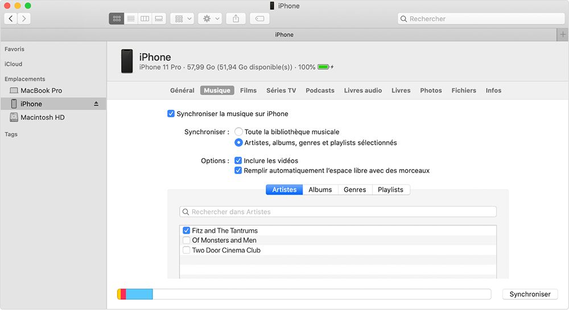The image size is (569, 310).
Task: Select gallery view in toolbar
Action: (159, 19)
